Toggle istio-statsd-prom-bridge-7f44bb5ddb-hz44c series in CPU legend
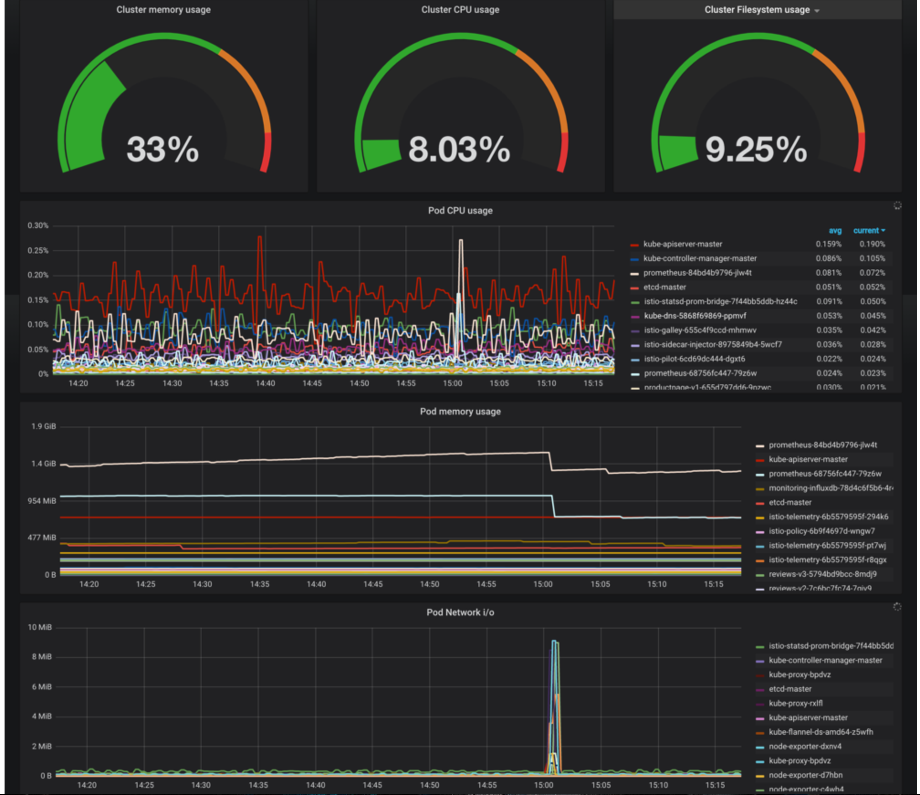This screenshot has width=920, height=795. (x=721, y=302)
